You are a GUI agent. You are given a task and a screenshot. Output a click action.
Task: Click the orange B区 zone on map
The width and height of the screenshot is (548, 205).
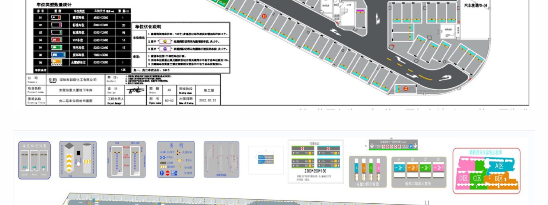tap(498, 178)
